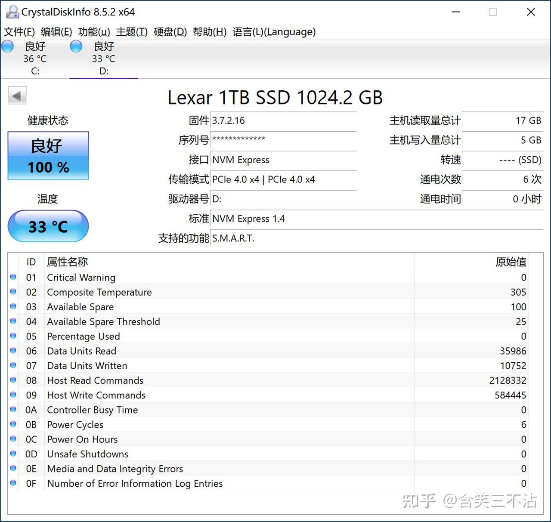
Task: Click the status dot for Media and Data Integrity Errors
Action: coord(13,468)
